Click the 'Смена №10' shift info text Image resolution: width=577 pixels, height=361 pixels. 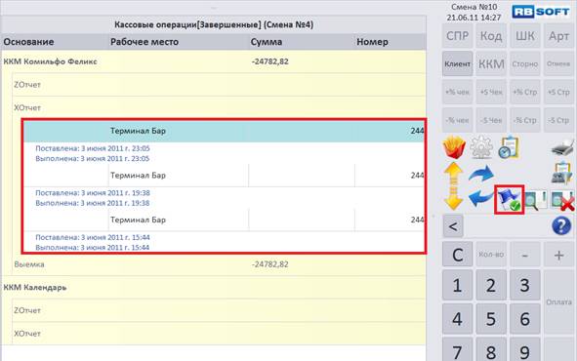point(474,7)
